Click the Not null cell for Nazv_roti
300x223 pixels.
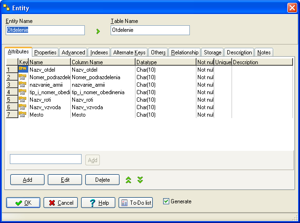(x=205, y=100)
